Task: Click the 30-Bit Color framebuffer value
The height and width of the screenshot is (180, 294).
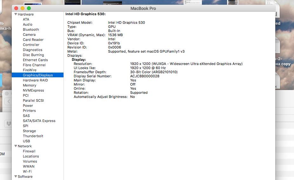Action: click(154, 72)
